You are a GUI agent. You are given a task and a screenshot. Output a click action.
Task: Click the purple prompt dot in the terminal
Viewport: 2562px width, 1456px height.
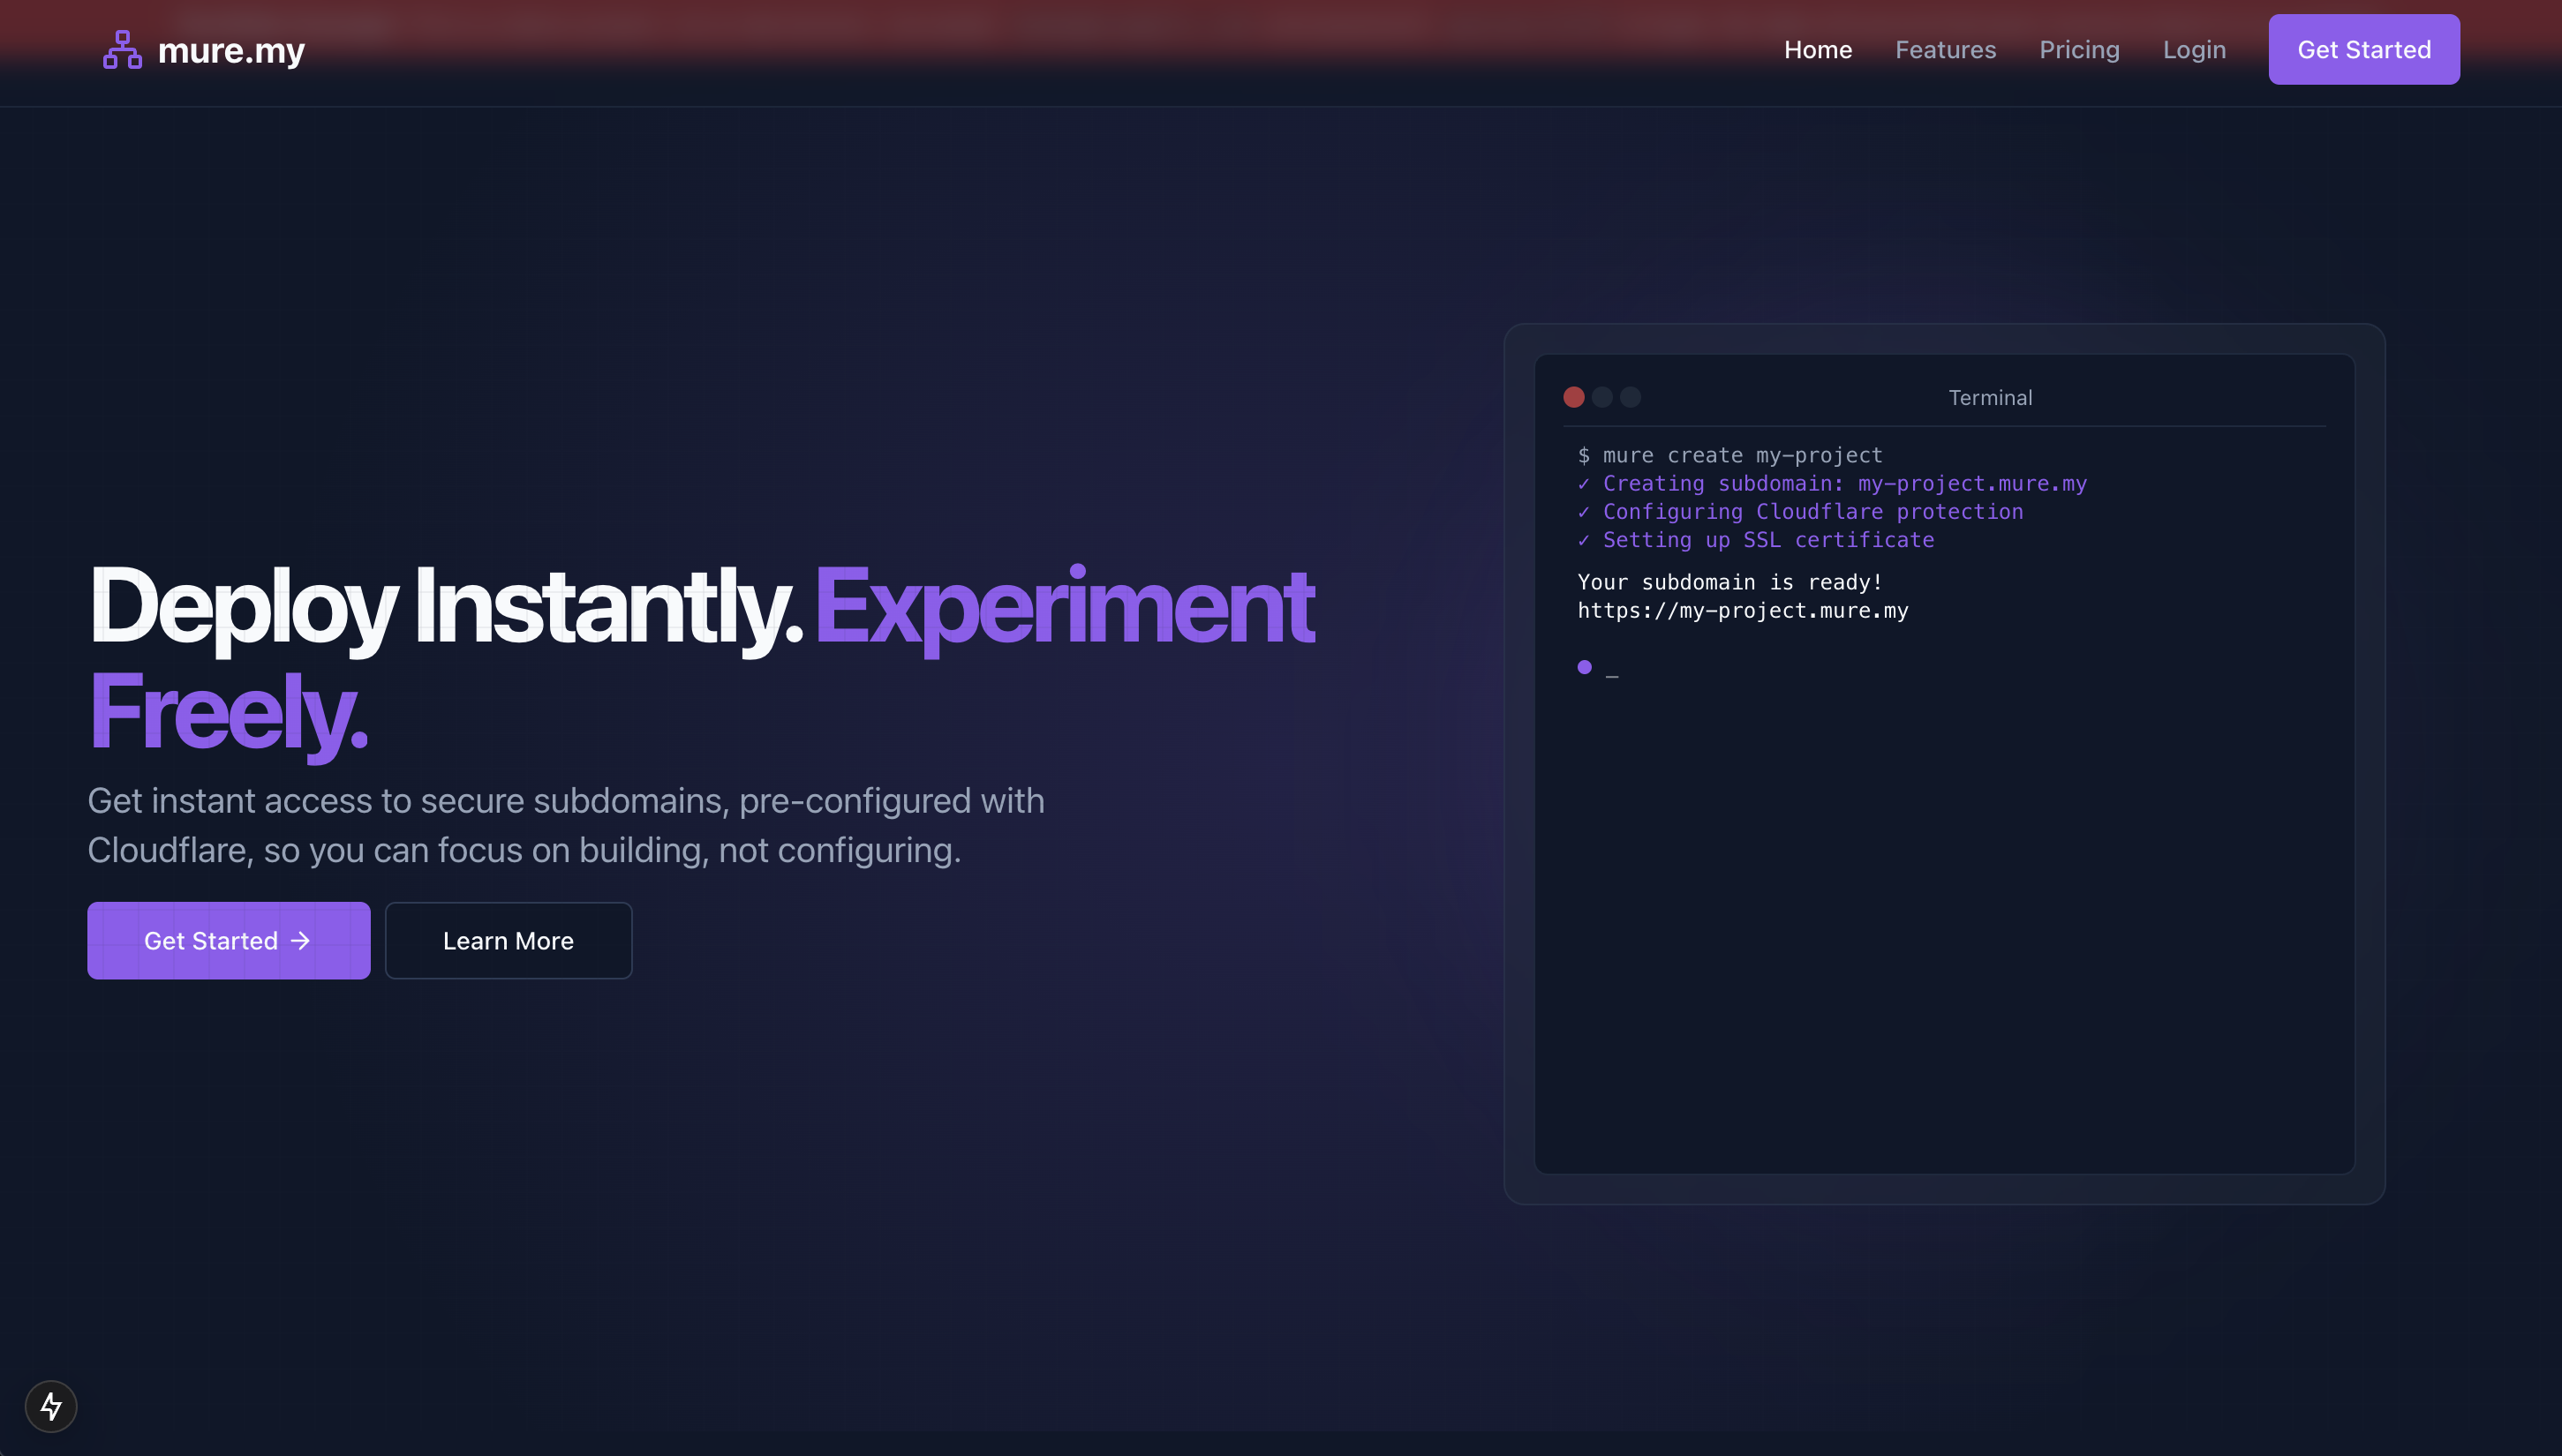pyautogui.click(x=1584, y=666)
